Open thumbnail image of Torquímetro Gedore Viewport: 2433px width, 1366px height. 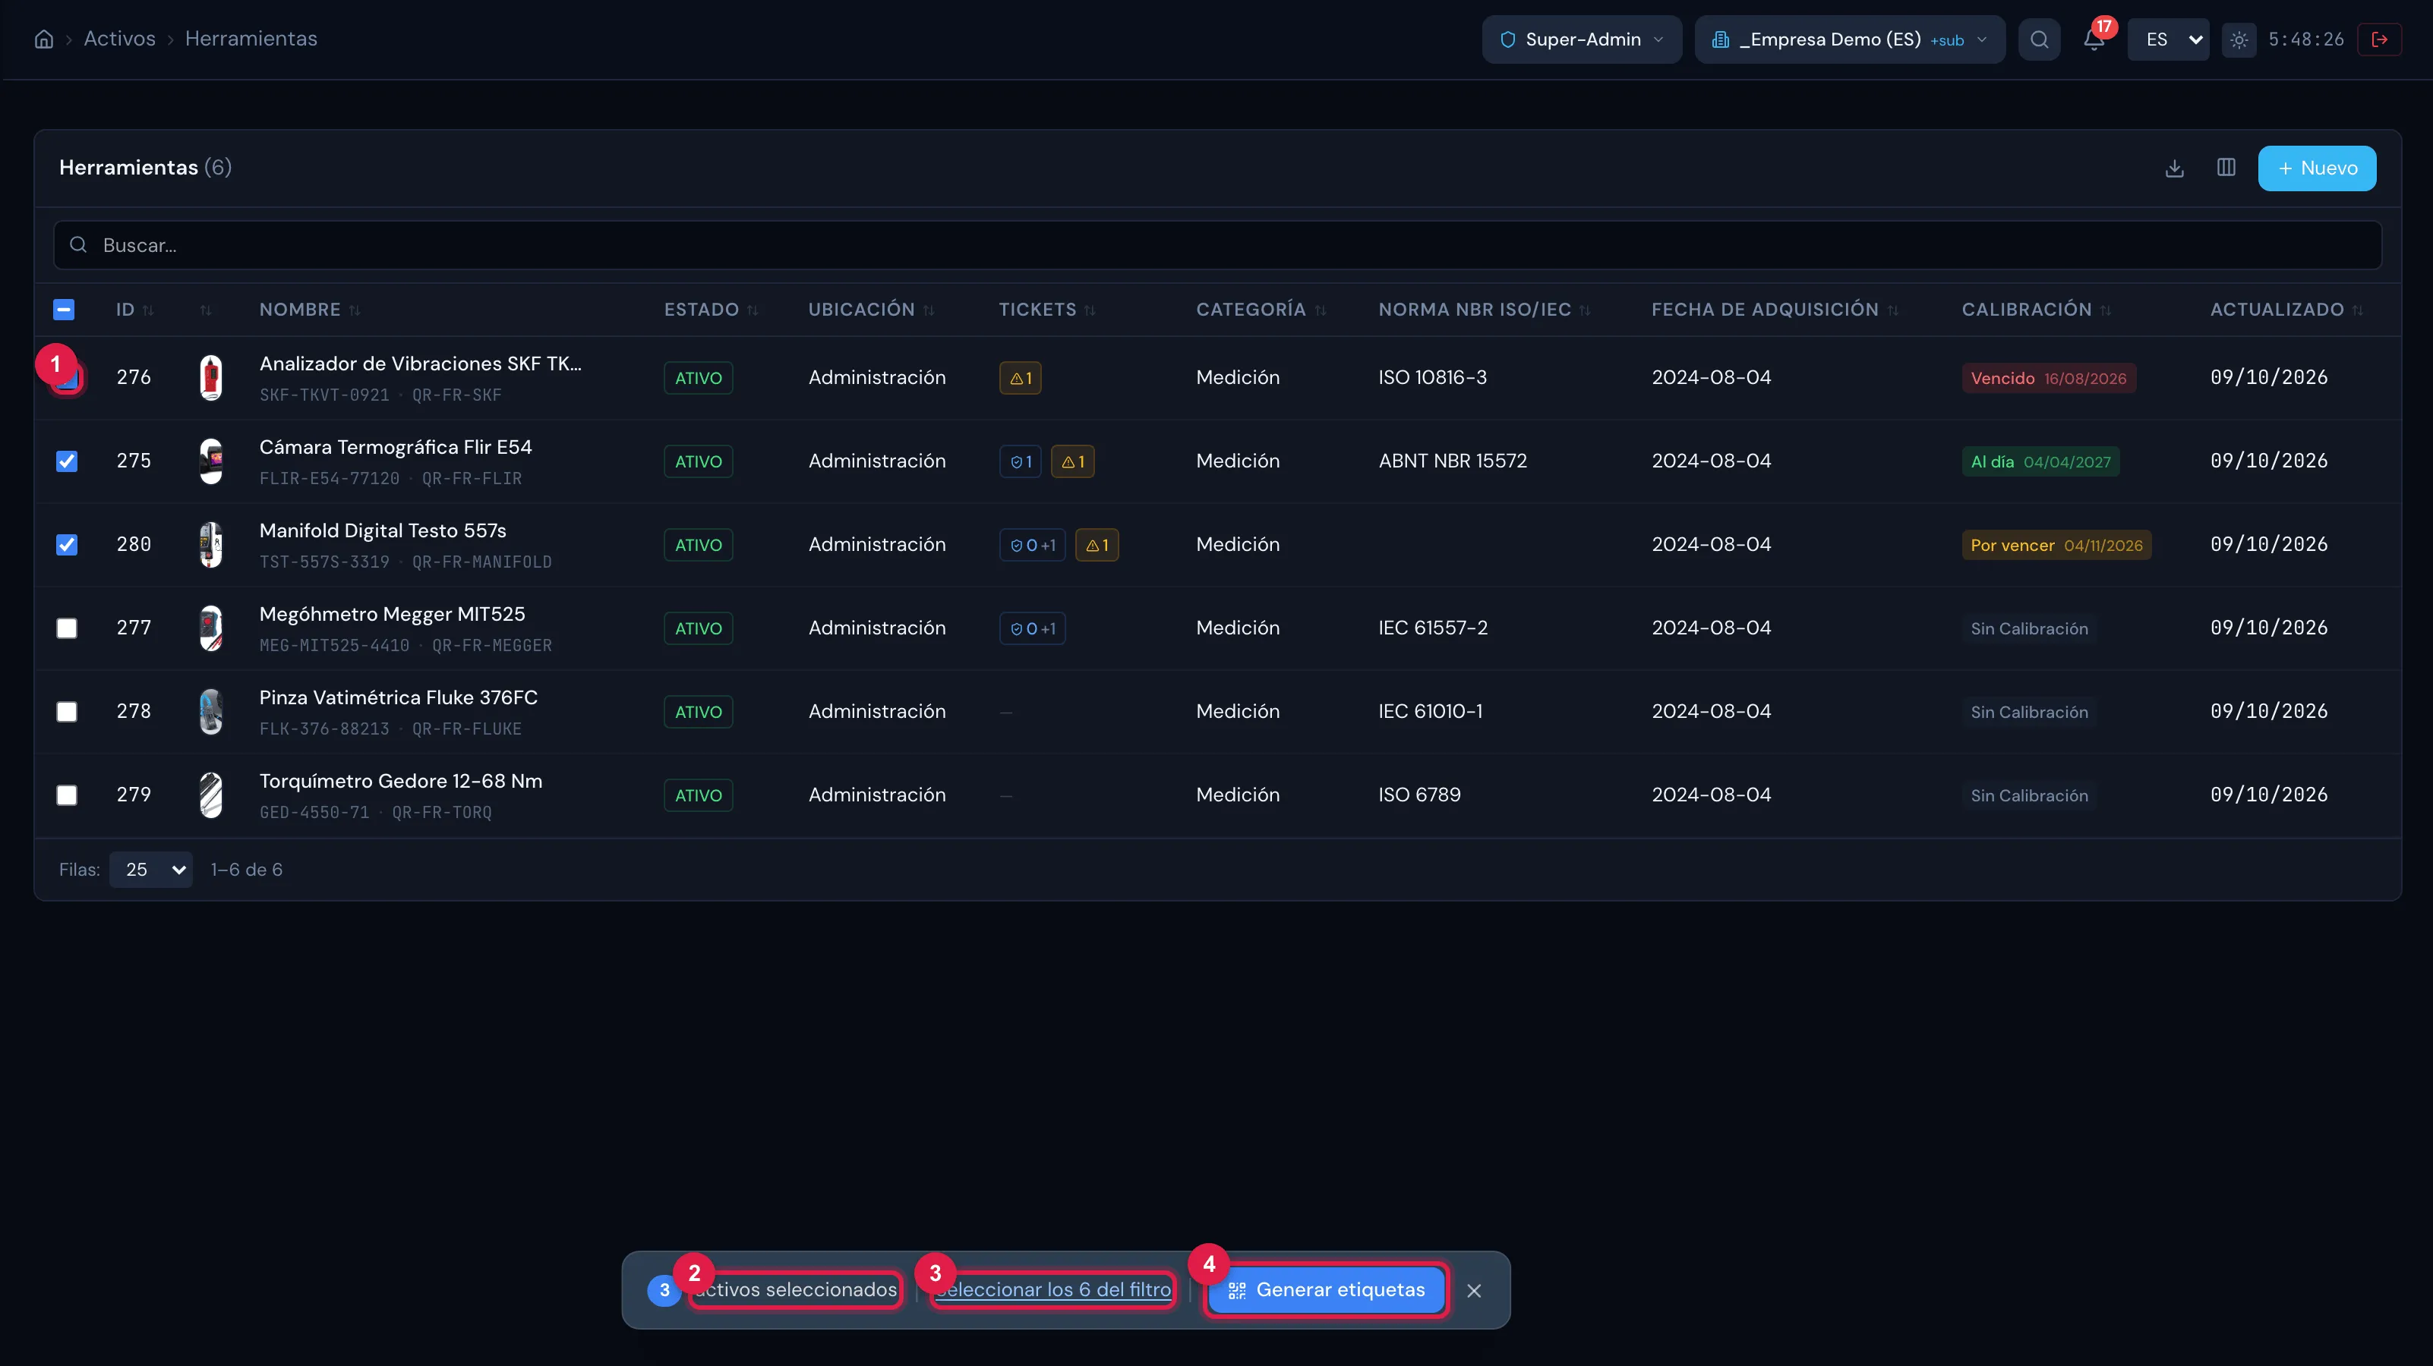[x=210, y=795]
